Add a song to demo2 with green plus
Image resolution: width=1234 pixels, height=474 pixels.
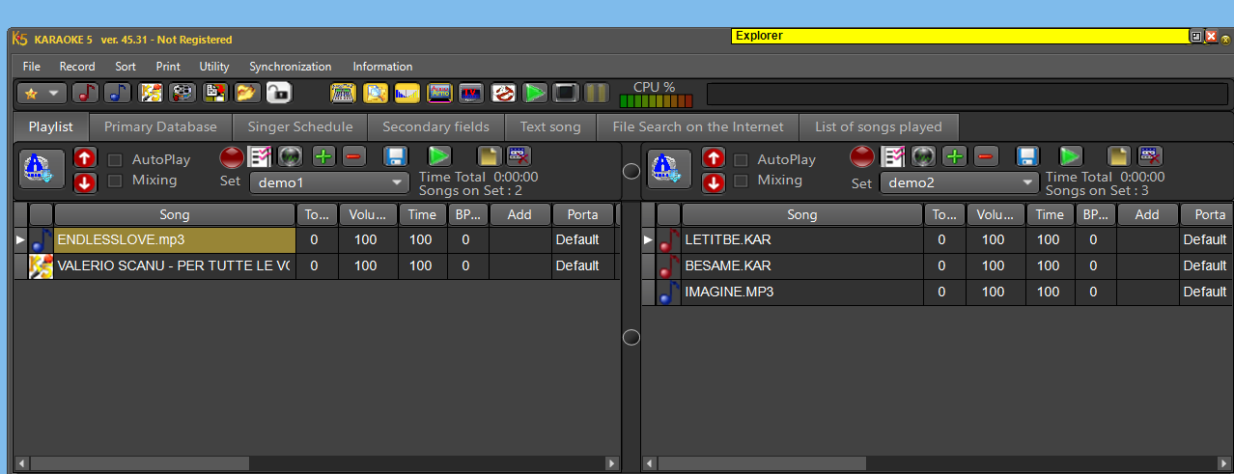pos(954,156)
